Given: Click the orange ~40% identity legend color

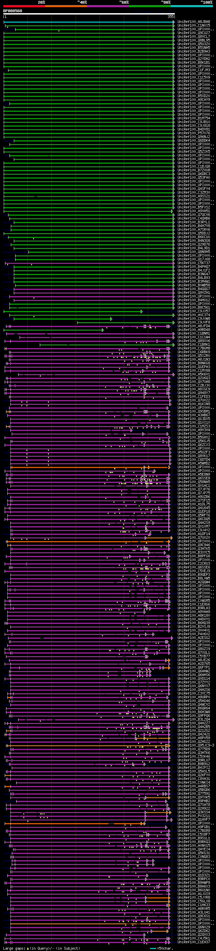Looking at the screenshot, I should point(66,6).
